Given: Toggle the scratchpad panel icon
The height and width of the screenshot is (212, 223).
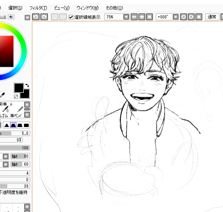Looking at the screenshot, I should click(11, 17).
